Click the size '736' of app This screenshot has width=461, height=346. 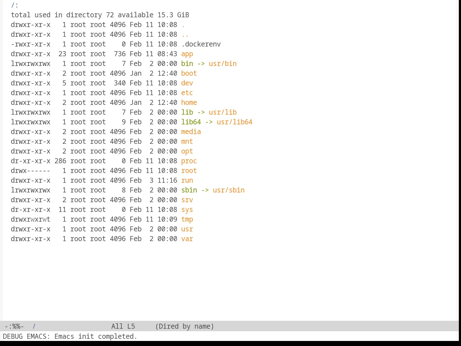click(x=120, y=54)
